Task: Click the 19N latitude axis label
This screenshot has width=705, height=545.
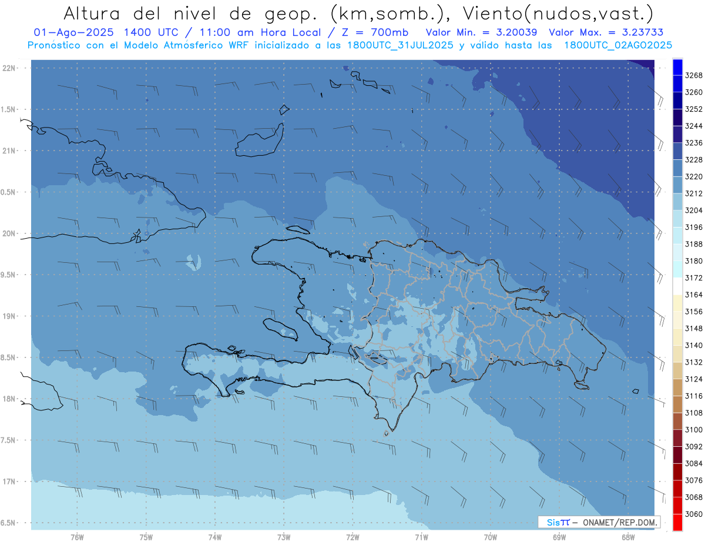Action: (8, 316)
